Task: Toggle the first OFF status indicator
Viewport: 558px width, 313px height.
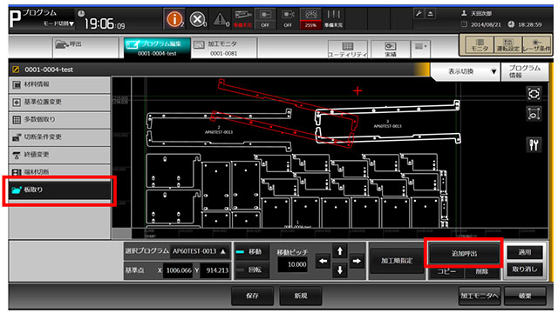Action: point(265,19)
